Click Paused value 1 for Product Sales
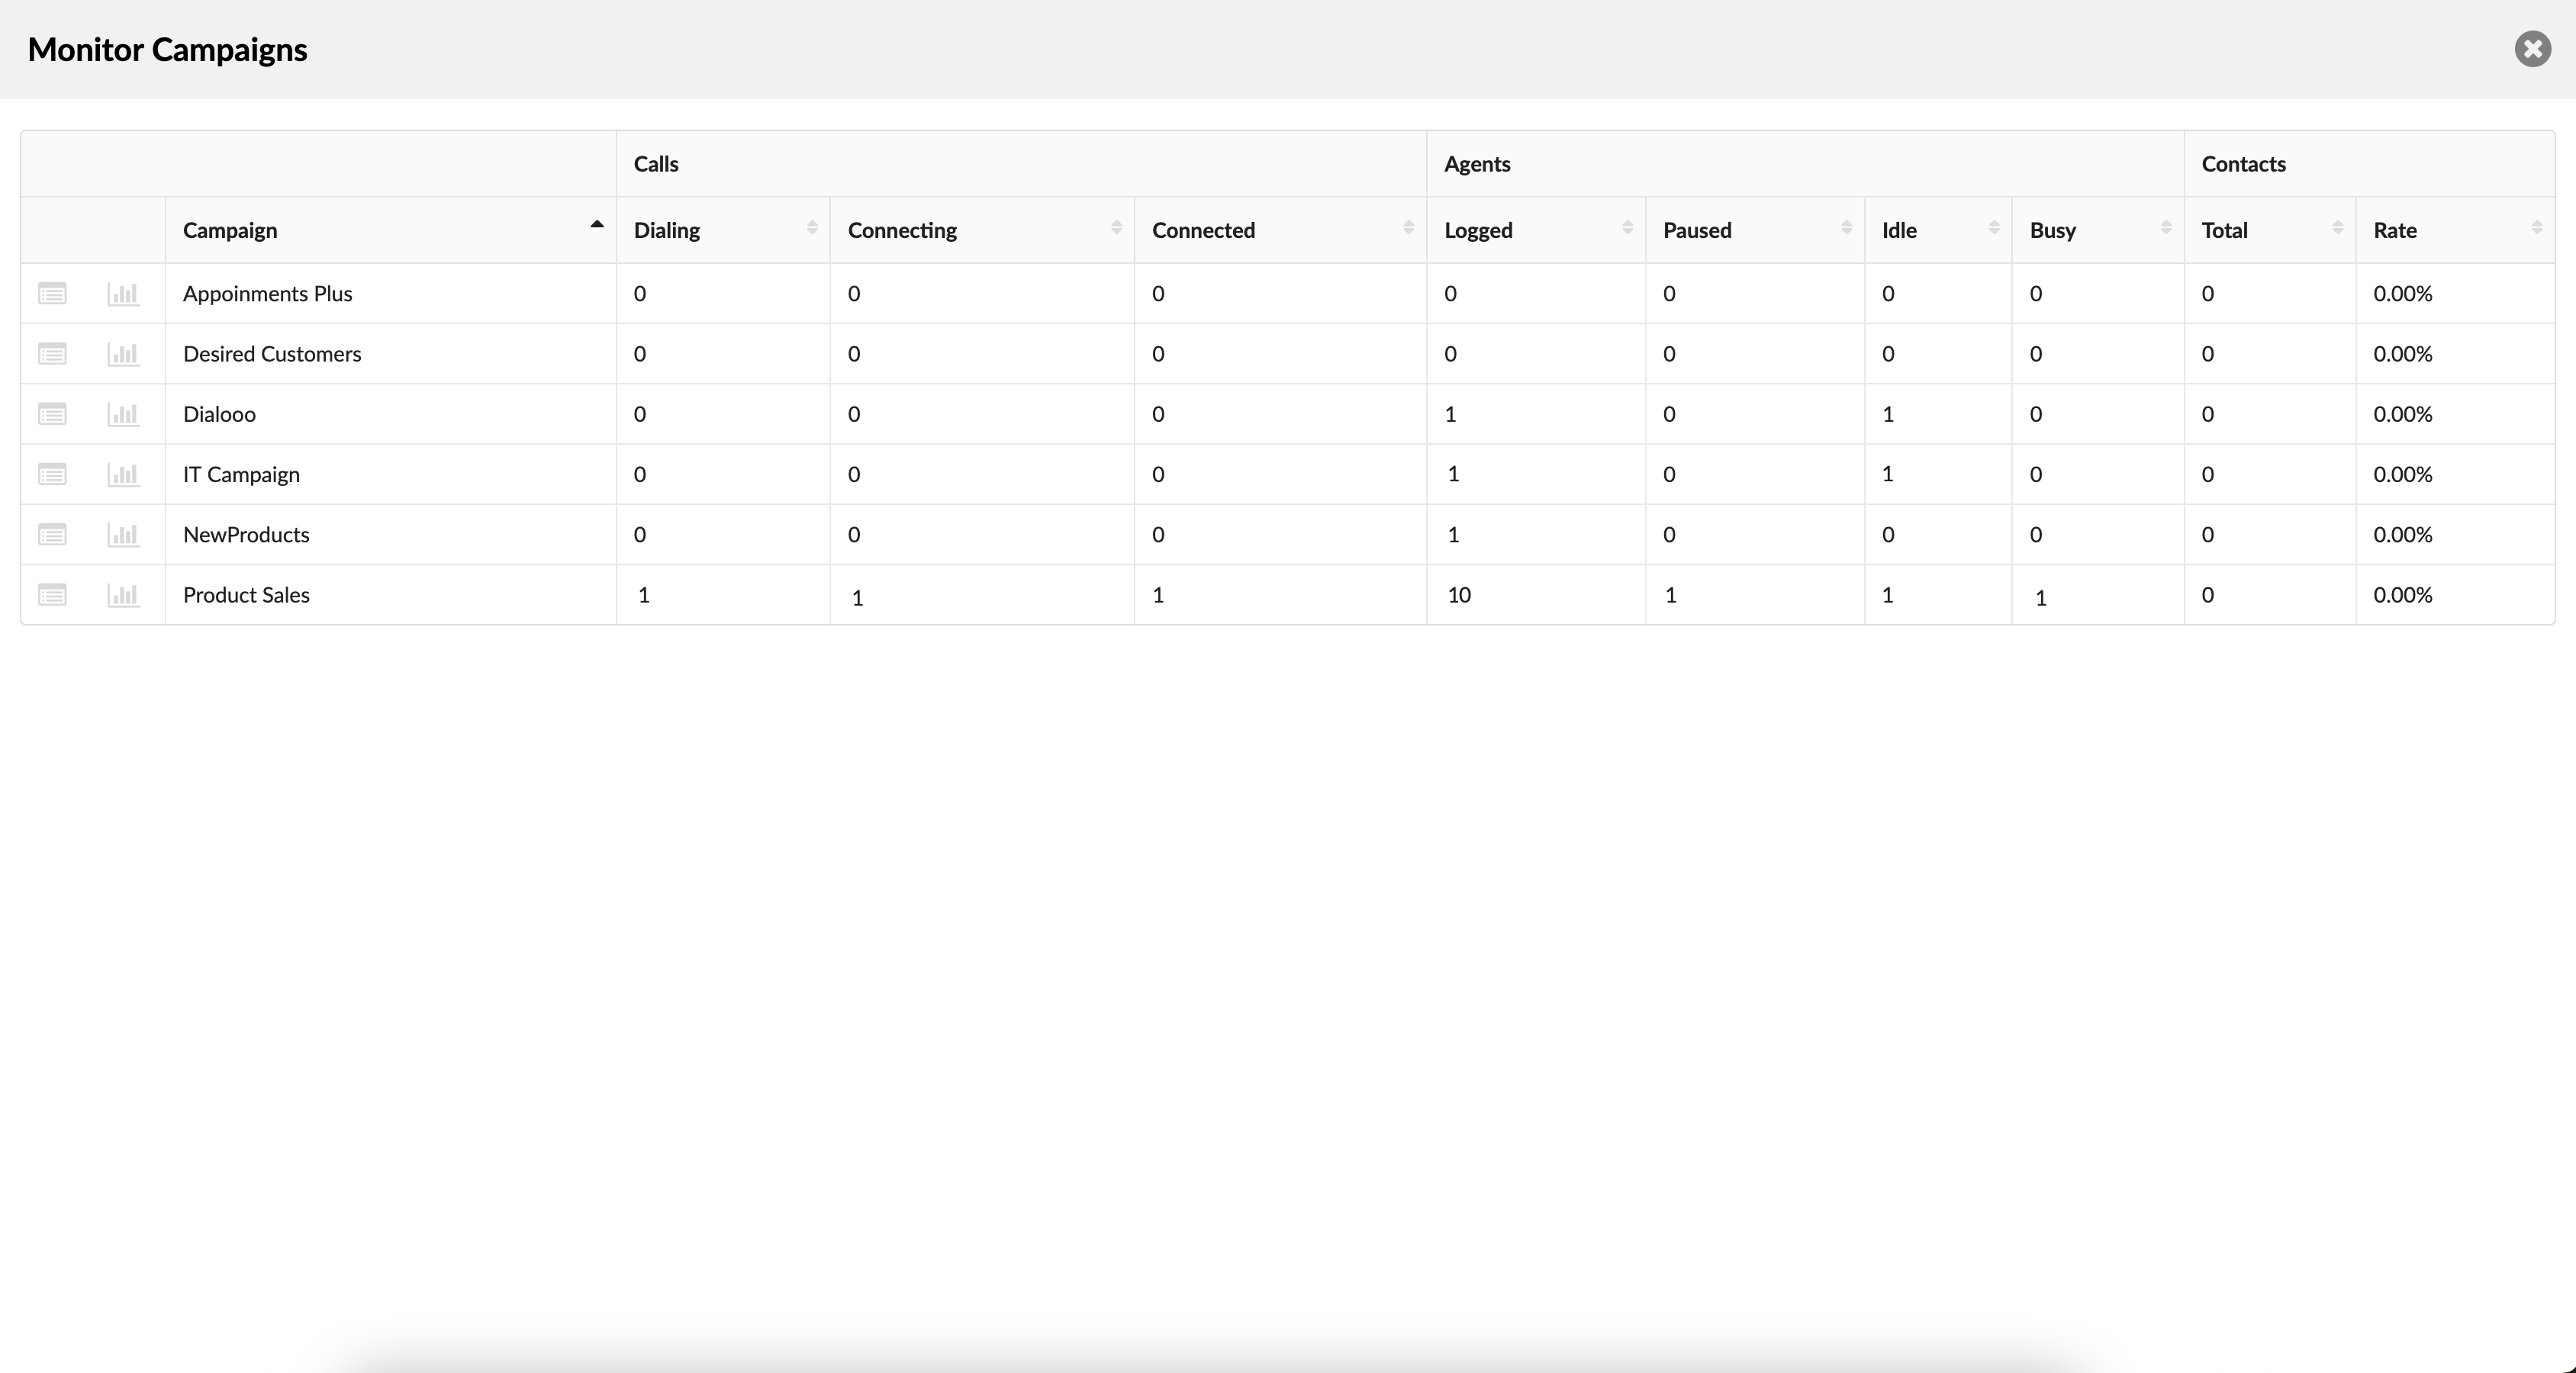This screenshot has width=2576, height=1373. (1670, 594)
